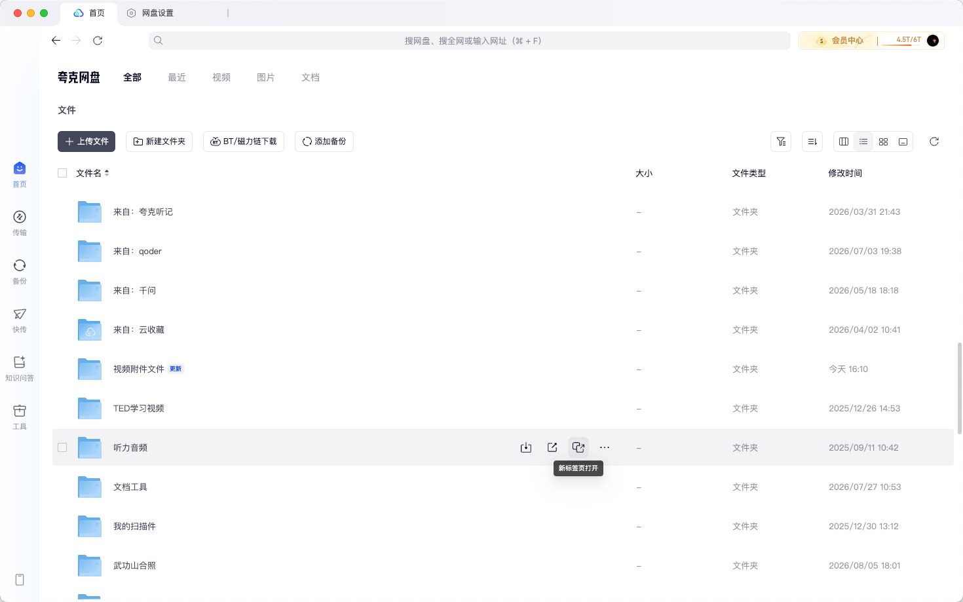Screen dimensions: 963x602
Task: Open the more options ellipsis on 听力音频 row
Action: click(605, 447)
